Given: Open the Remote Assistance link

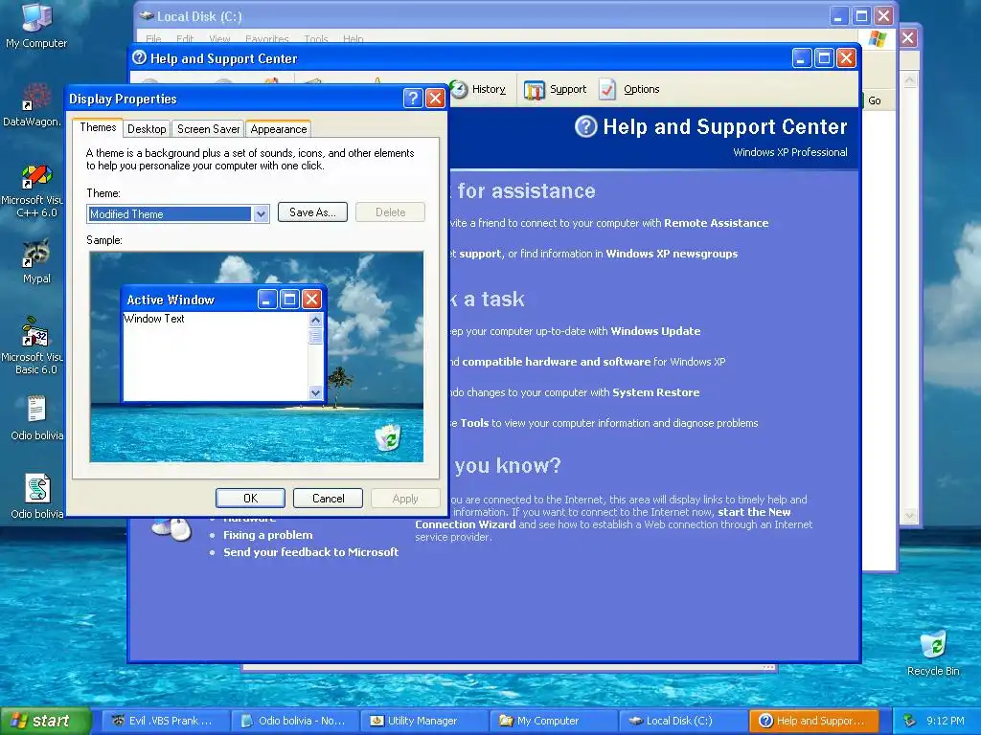Looking at the screenshot, I should point(717,223).
